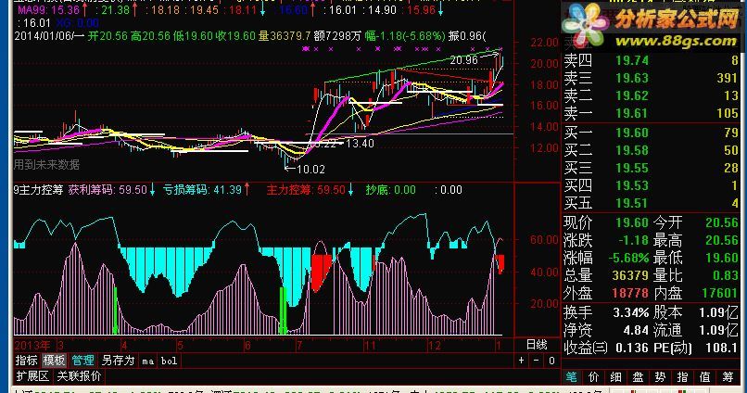Click the 20.96 high price annotation
This screenshot has height=393, width=747.
(463, 60)
